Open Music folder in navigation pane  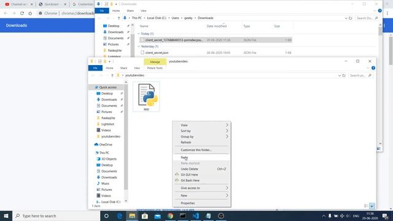[x=105, y=184]
